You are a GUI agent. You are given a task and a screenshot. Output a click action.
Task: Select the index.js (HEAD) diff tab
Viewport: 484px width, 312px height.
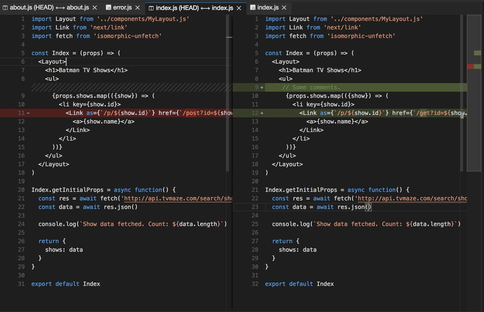tap(195, 8)
